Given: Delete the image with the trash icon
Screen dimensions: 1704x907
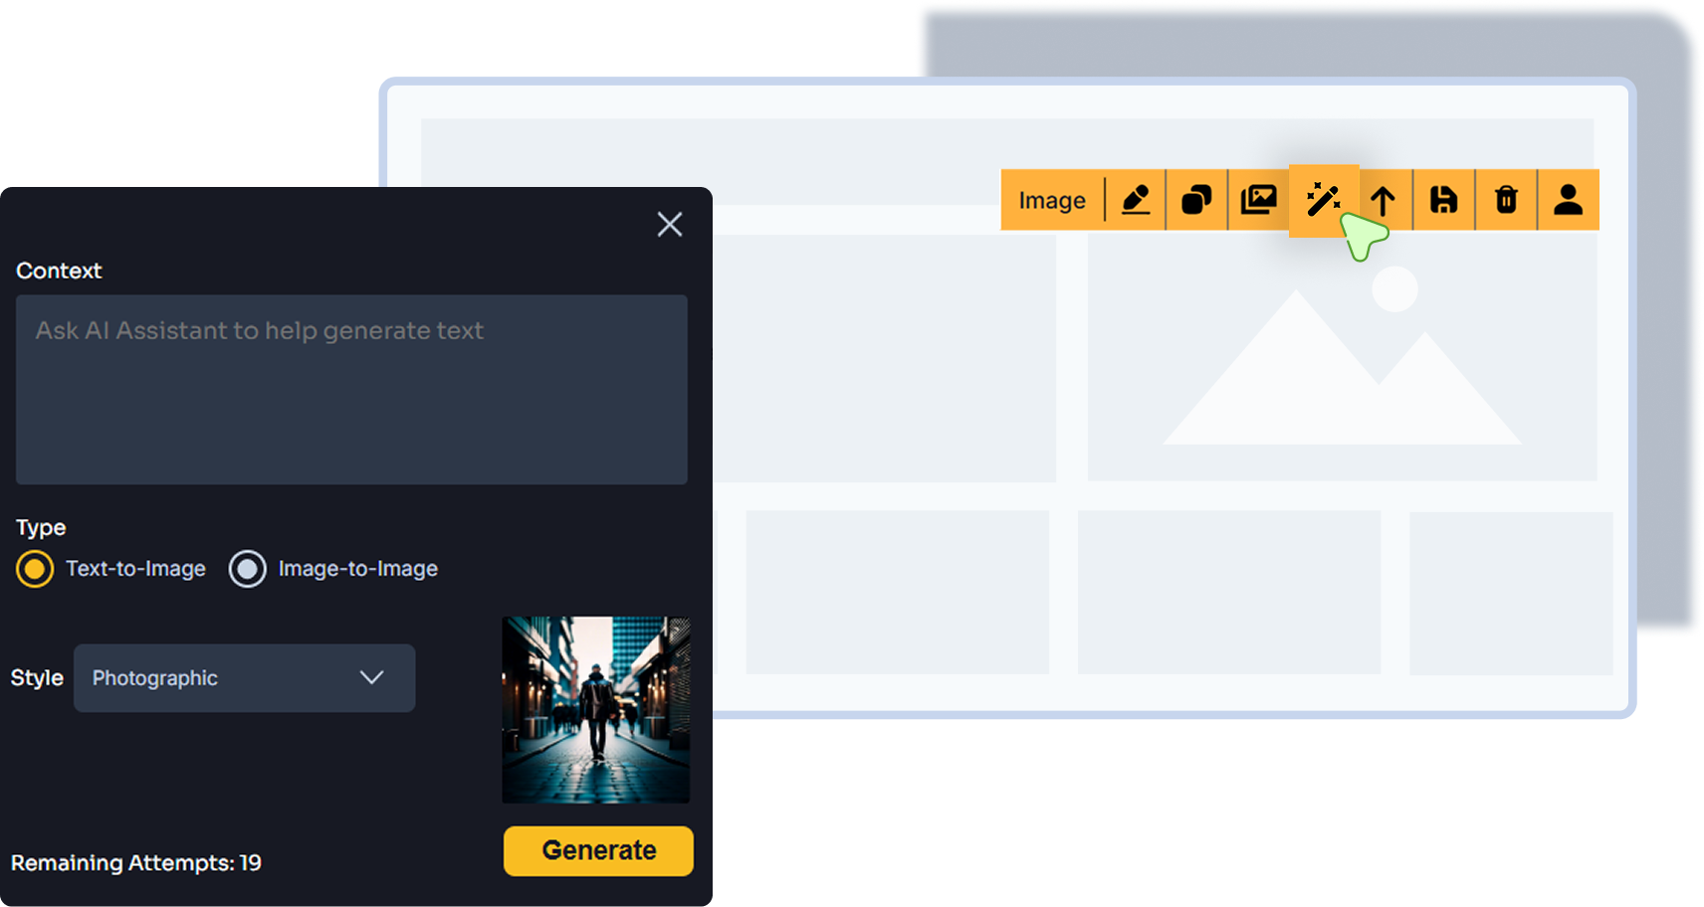Looking at the screenshot, I should point(1506,199).
